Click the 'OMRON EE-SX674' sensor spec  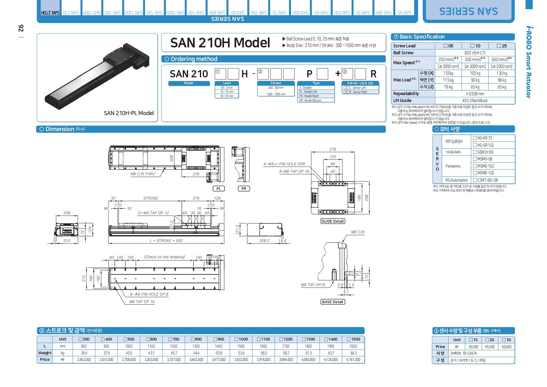(x=463, y=354)
